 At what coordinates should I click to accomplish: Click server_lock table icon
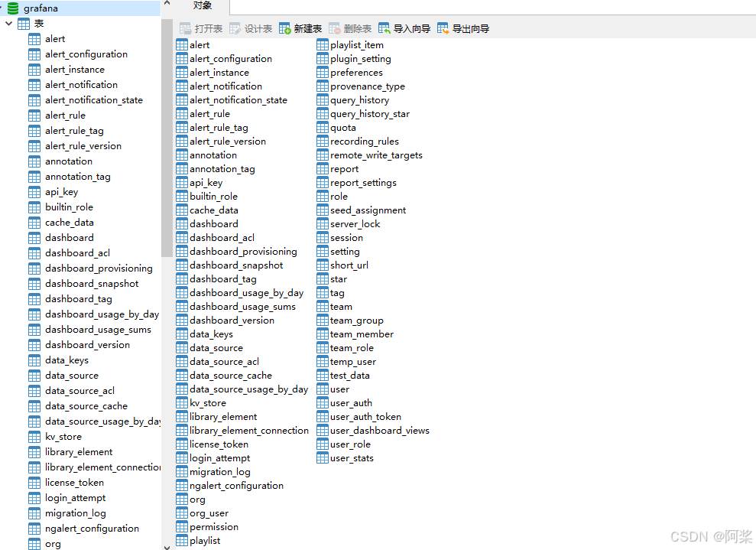pyautogui.click(x=323, y=224)
